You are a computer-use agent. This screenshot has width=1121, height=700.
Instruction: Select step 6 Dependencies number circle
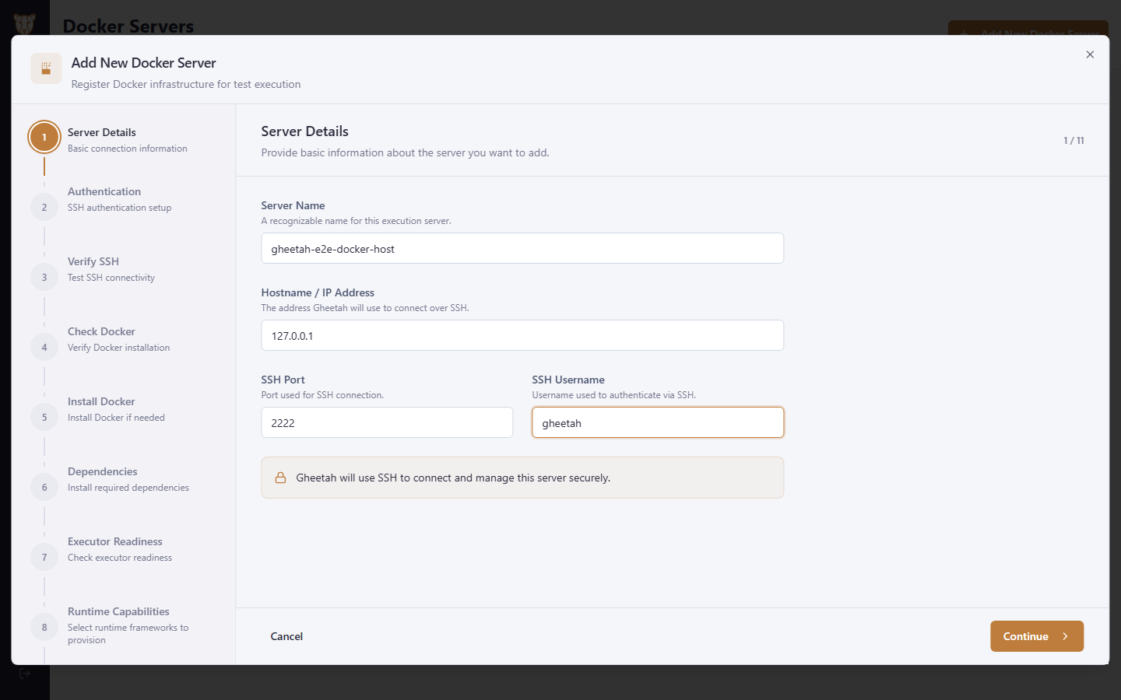(x=44, y=487)
